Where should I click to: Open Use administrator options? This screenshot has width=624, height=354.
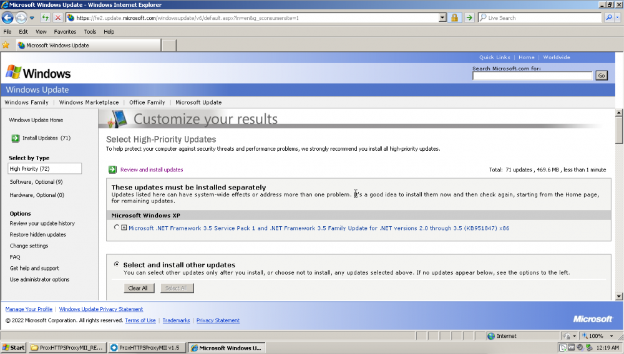pyautogui.click(x=39, y=279)
